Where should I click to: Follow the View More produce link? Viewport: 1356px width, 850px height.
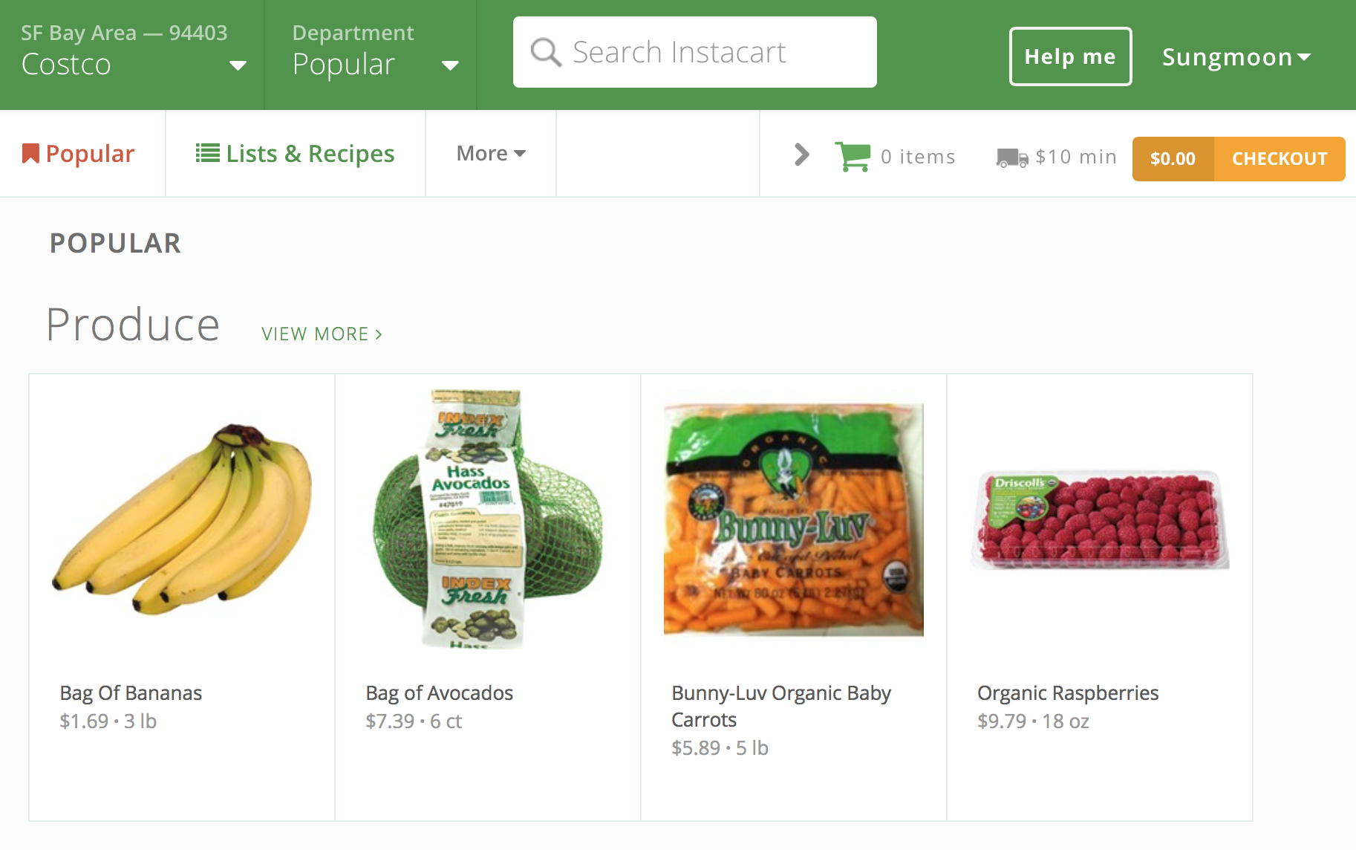(322, 334)
